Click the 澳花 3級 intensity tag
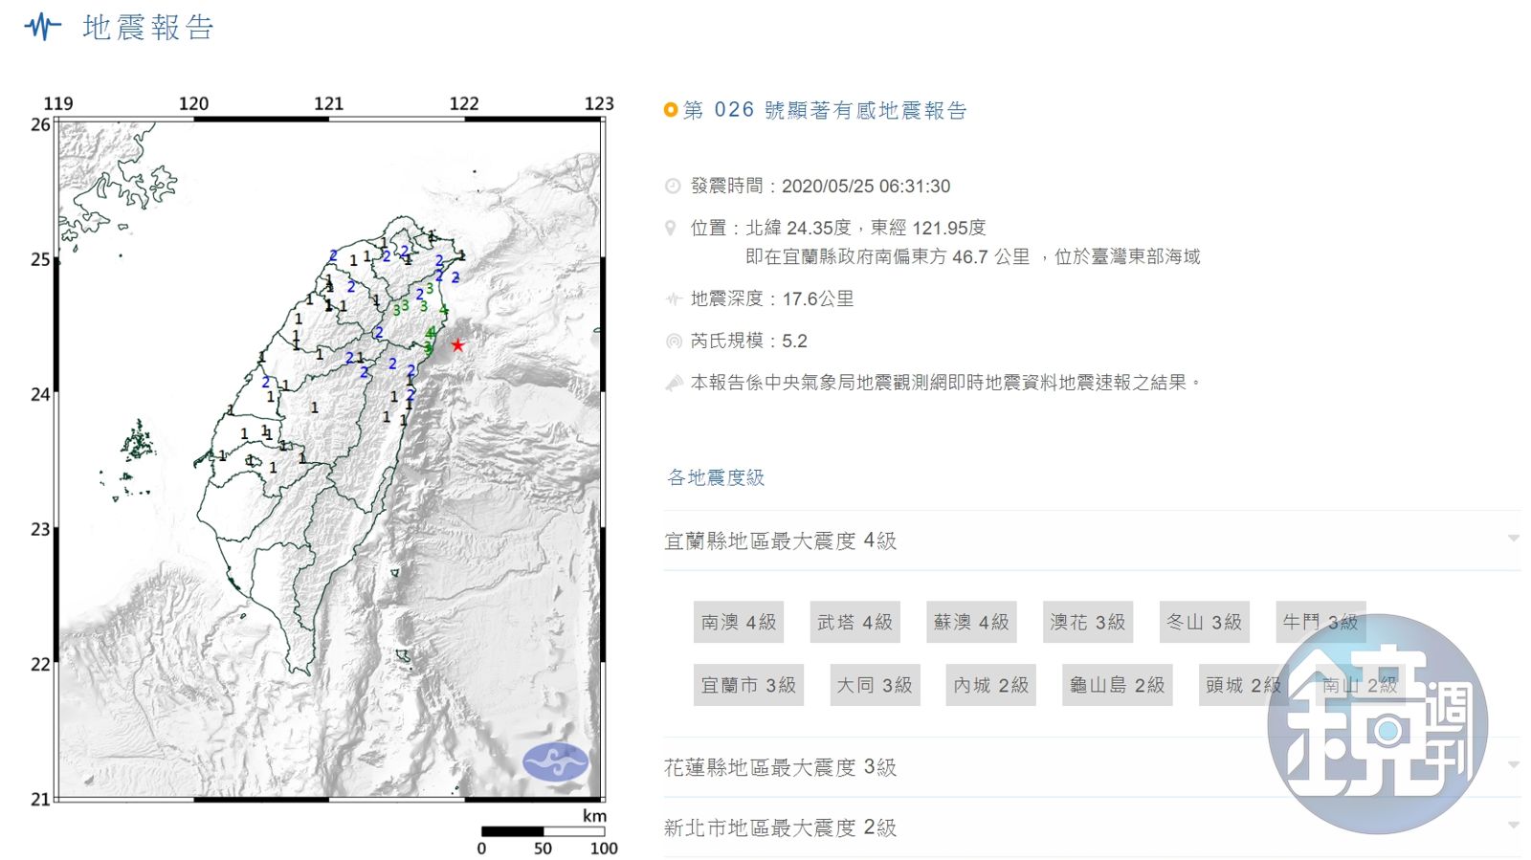1531x860 pixels. point(1088,622)
